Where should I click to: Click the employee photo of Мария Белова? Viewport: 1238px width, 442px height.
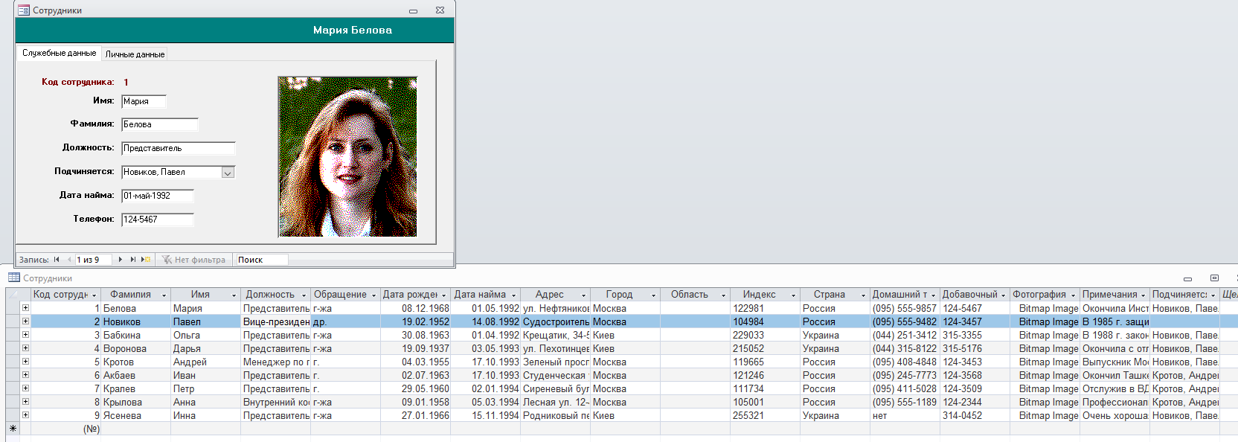[347, 157]
